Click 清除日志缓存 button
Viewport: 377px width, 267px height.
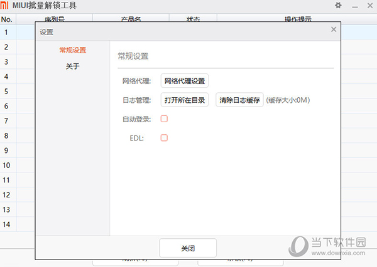coord(239,100)
